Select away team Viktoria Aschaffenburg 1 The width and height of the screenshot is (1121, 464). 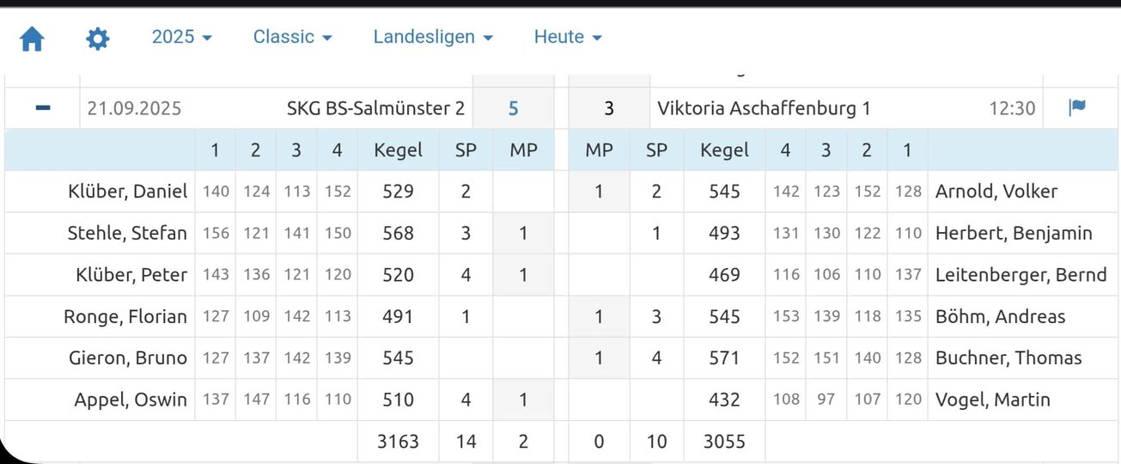pos(764,108)
